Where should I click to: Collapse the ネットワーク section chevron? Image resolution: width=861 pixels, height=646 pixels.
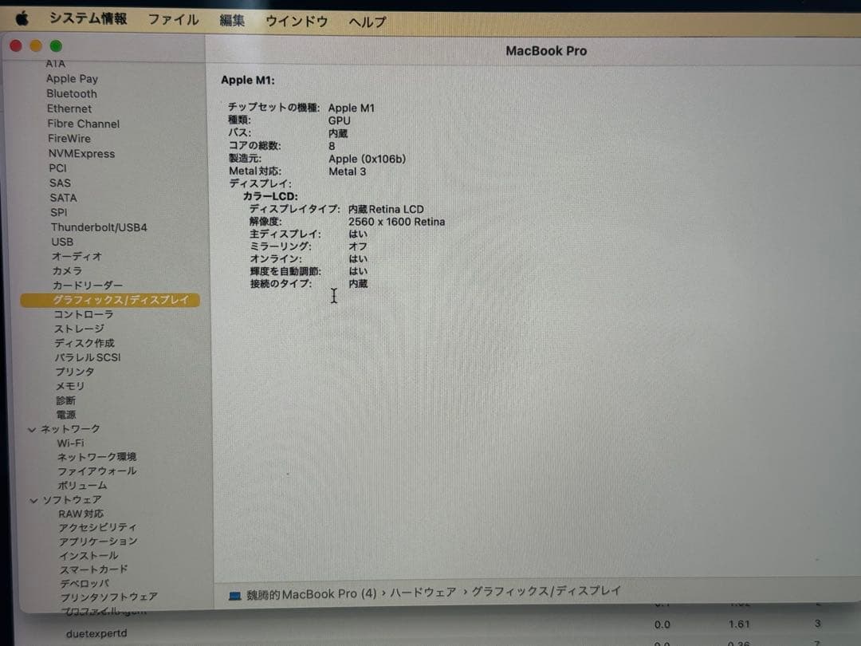pyautogui.click(x=32, y=430)
